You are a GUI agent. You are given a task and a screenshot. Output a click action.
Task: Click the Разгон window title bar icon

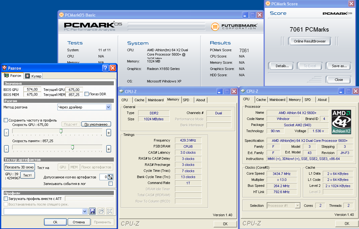click(x=5, y=68)
